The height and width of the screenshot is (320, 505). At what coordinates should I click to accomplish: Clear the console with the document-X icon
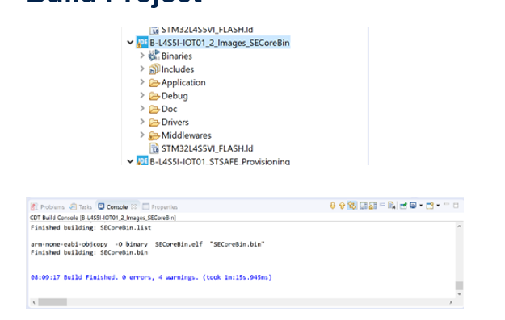click(x=392, y=206)
